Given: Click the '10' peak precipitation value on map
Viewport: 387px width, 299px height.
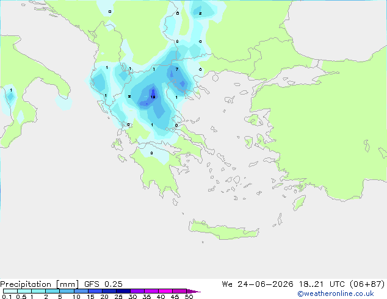Looking at the screenshot, I should pyautogui.click(x=153, y=97).
